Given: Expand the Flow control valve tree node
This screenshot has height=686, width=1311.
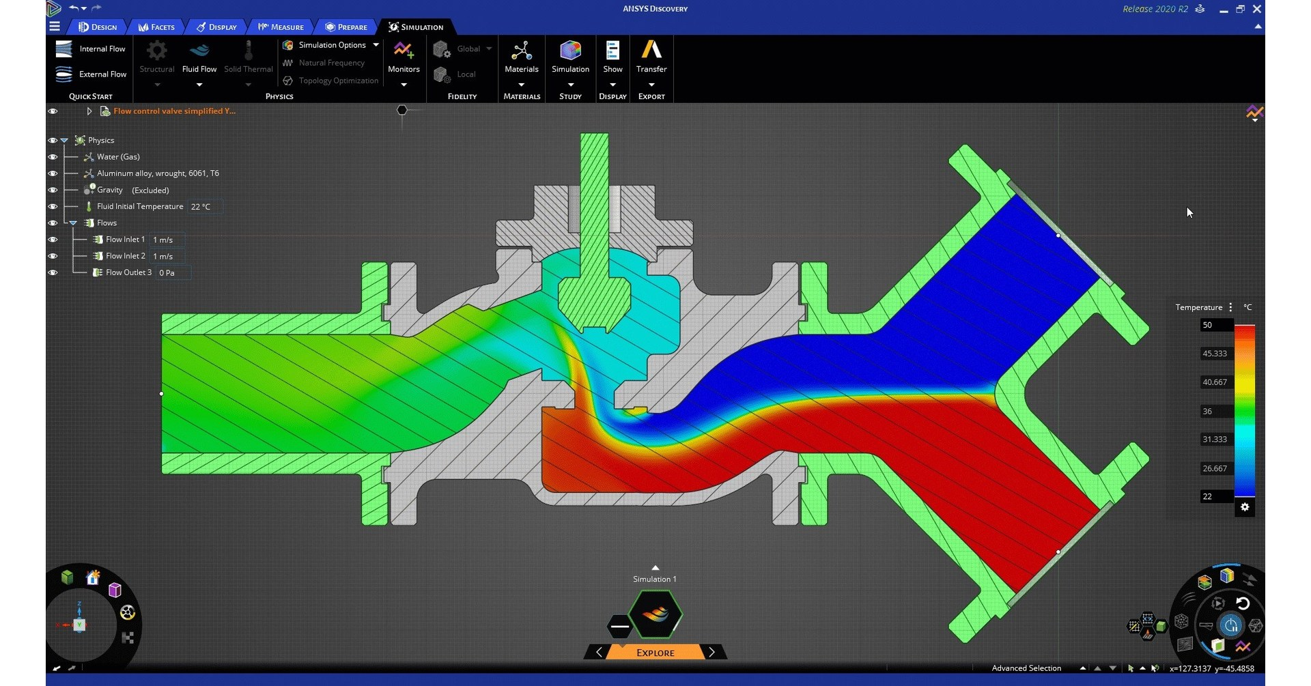Looking at the screenshot, I should pyautogui.click(x=89, y=111).
